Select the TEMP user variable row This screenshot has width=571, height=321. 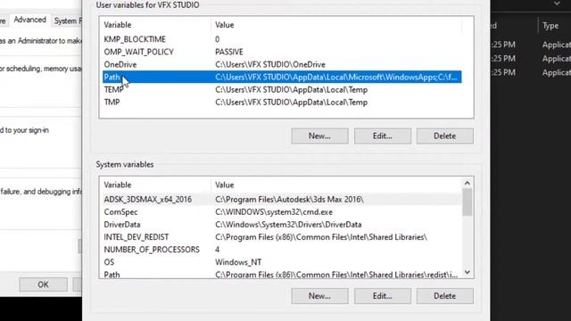(x=282, y=89)
